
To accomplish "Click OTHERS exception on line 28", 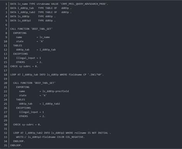I will point(23,116).
